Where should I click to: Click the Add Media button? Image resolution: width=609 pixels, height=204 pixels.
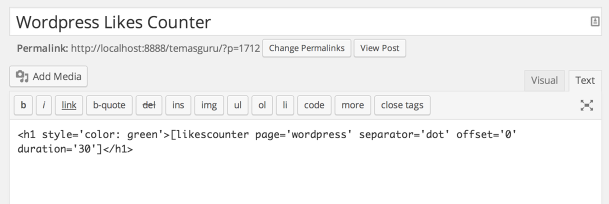tap(48, 76)
